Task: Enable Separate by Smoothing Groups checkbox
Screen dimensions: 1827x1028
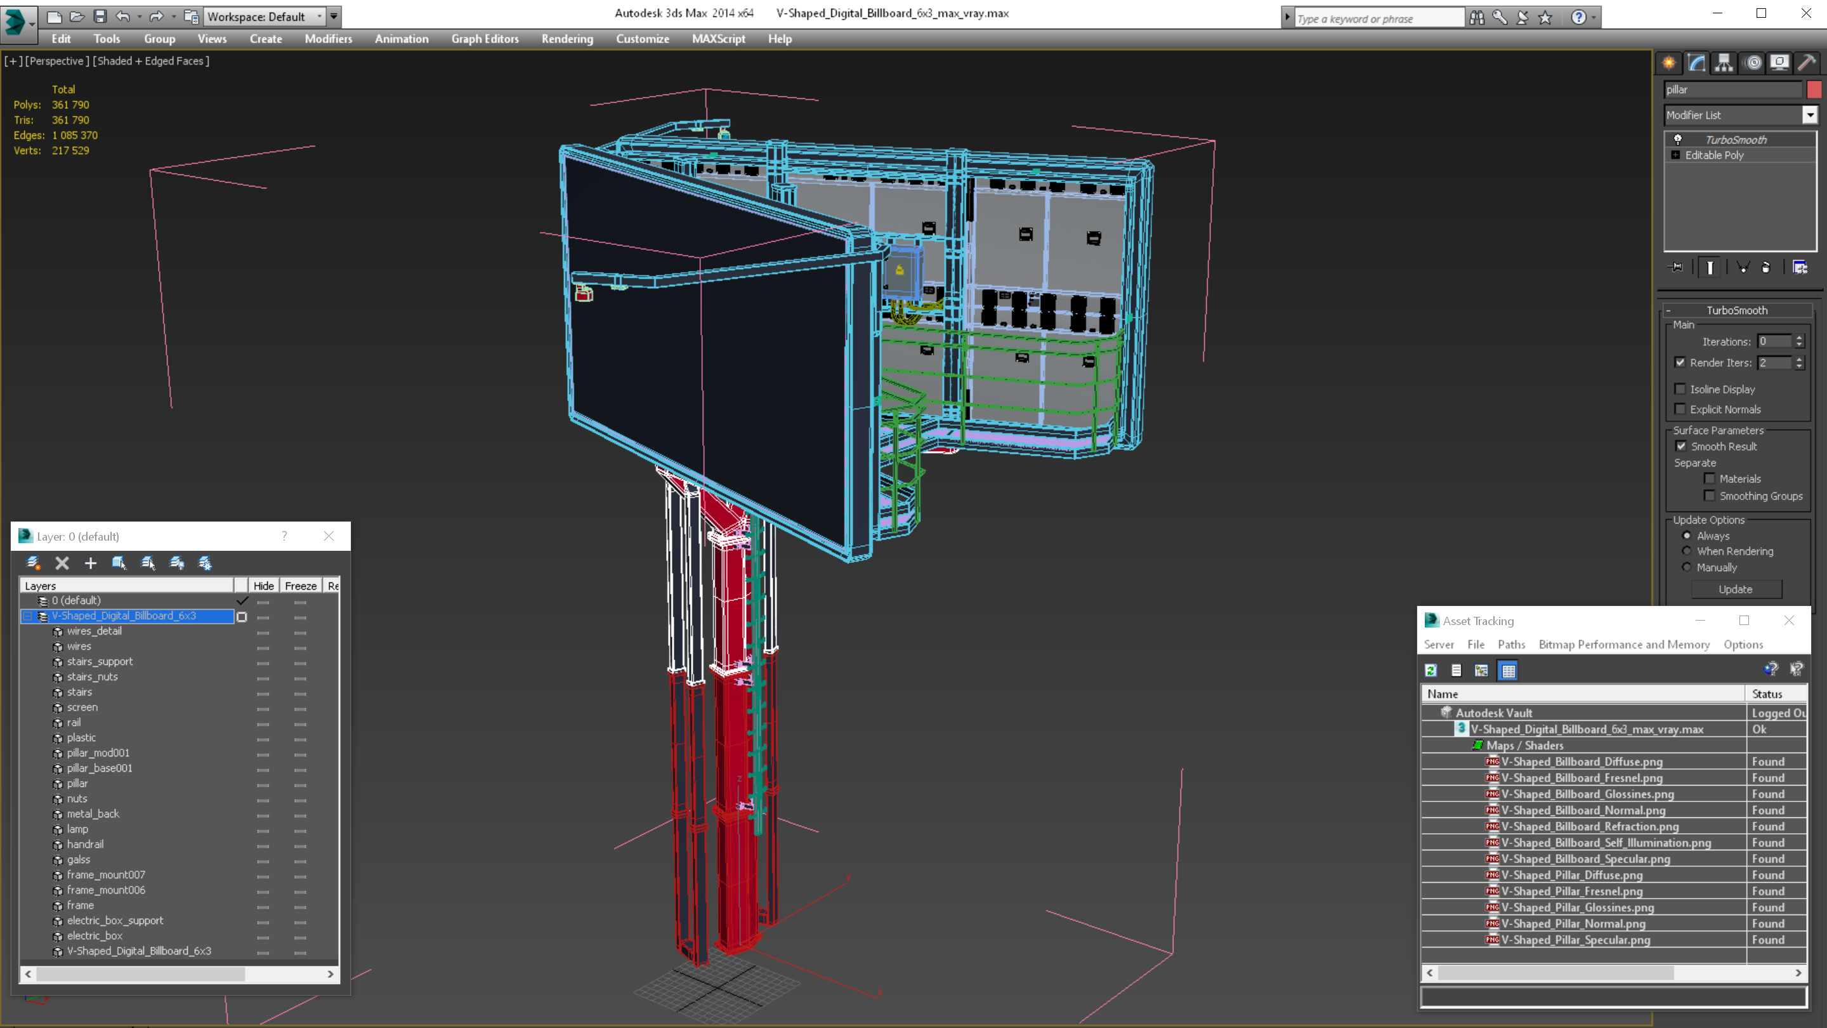Action: coord(1710,495)
